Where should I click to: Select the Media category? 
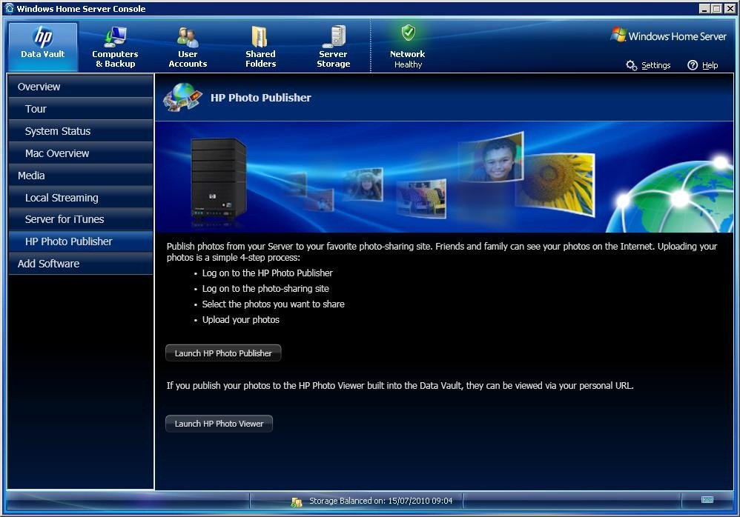pos(81,176)
